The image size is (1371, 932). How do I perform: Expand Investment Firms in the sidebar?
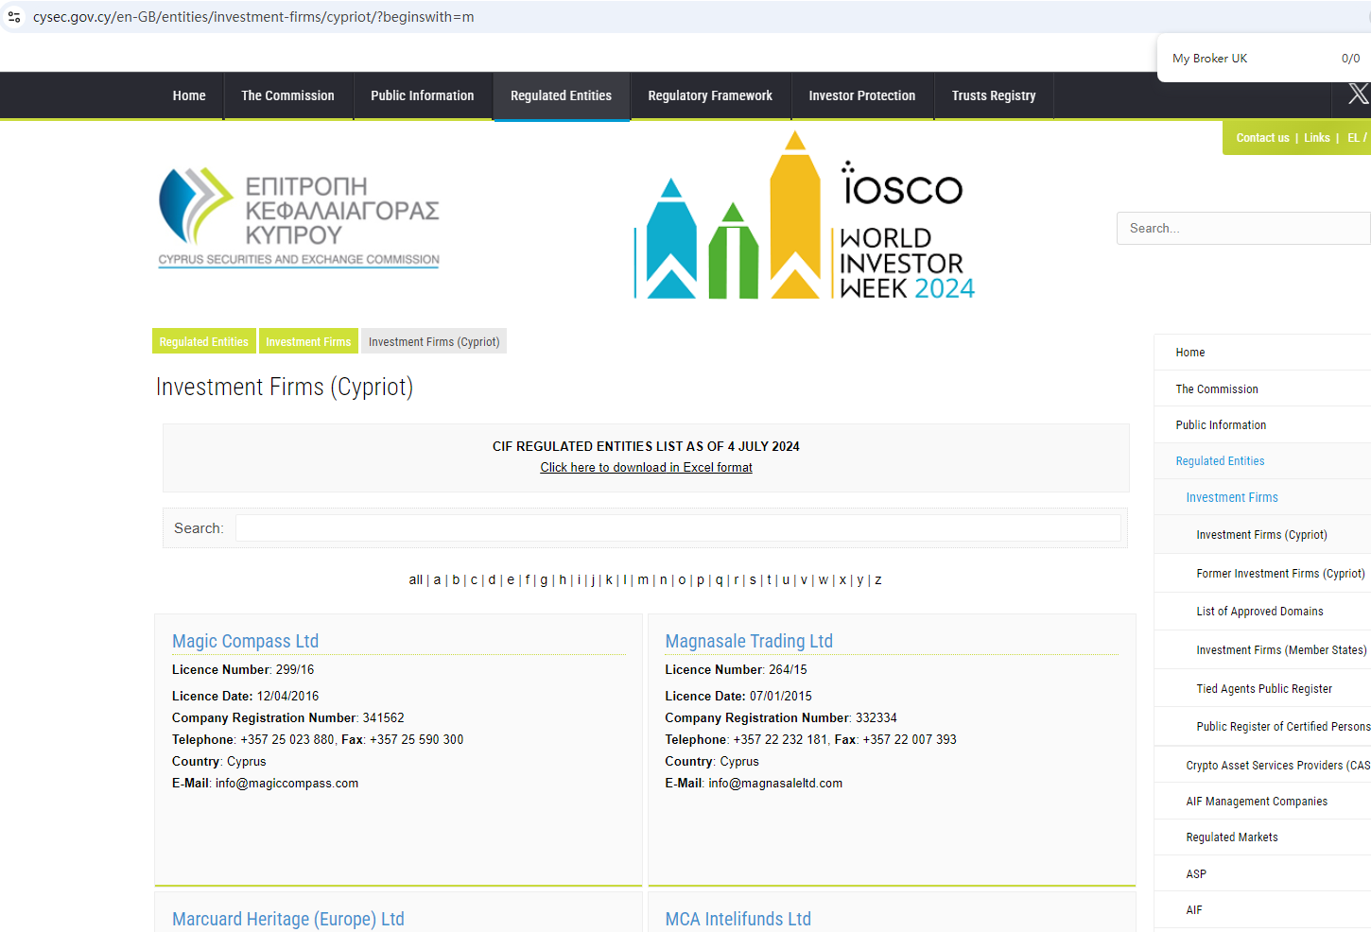point(1231,498)
